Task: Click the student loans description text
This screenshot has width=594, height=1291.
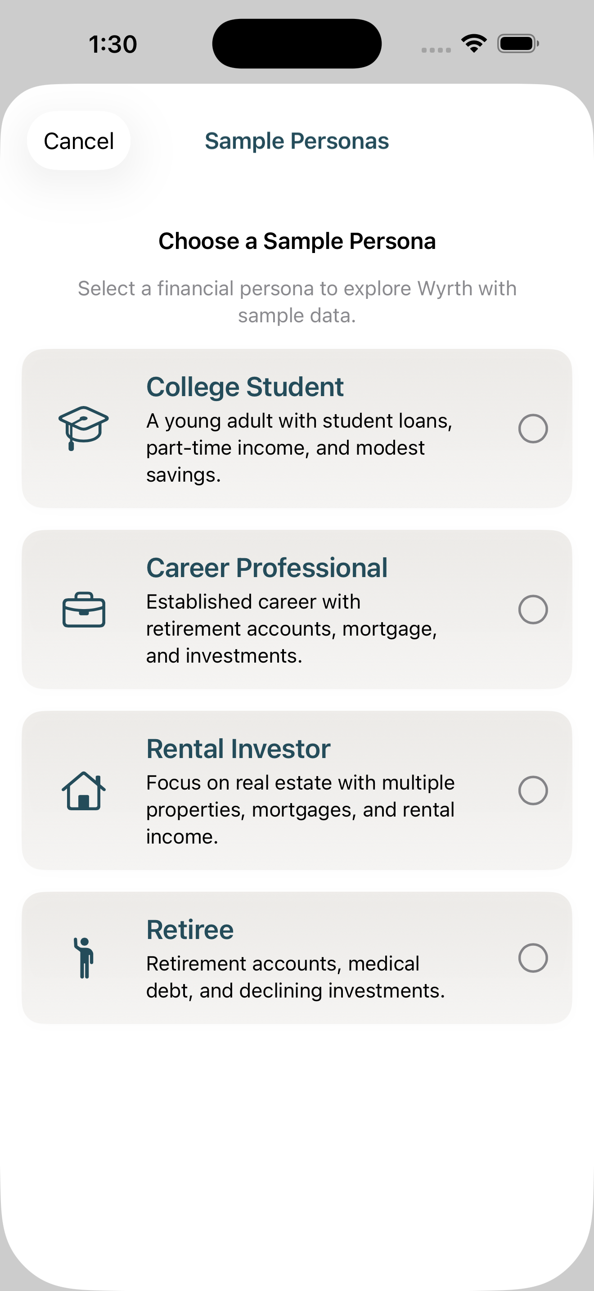Action: tap(299, 447)
